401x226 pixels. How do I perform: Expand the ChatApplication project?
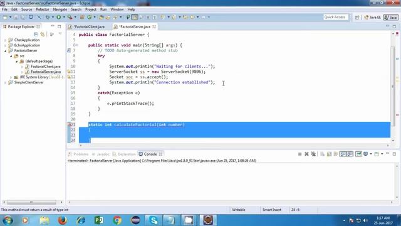(x=5, y=40)
